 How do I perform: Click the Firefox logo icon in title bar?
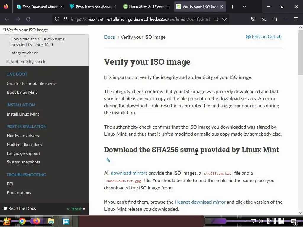(6, 7)
